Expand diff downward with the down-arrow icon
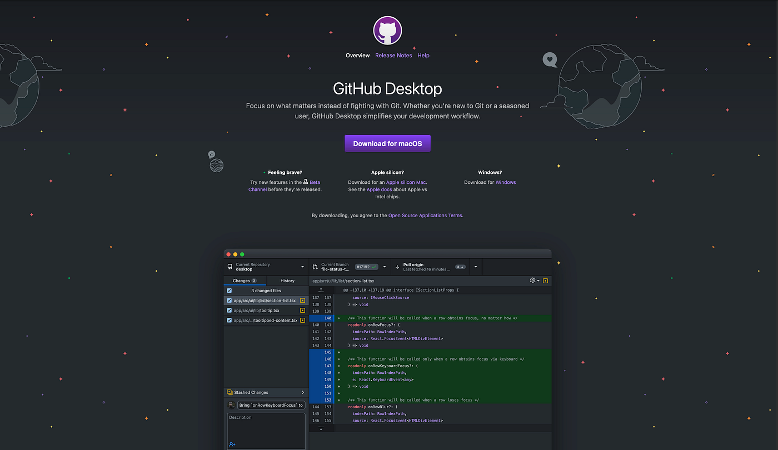 click(x=321, y=428)
